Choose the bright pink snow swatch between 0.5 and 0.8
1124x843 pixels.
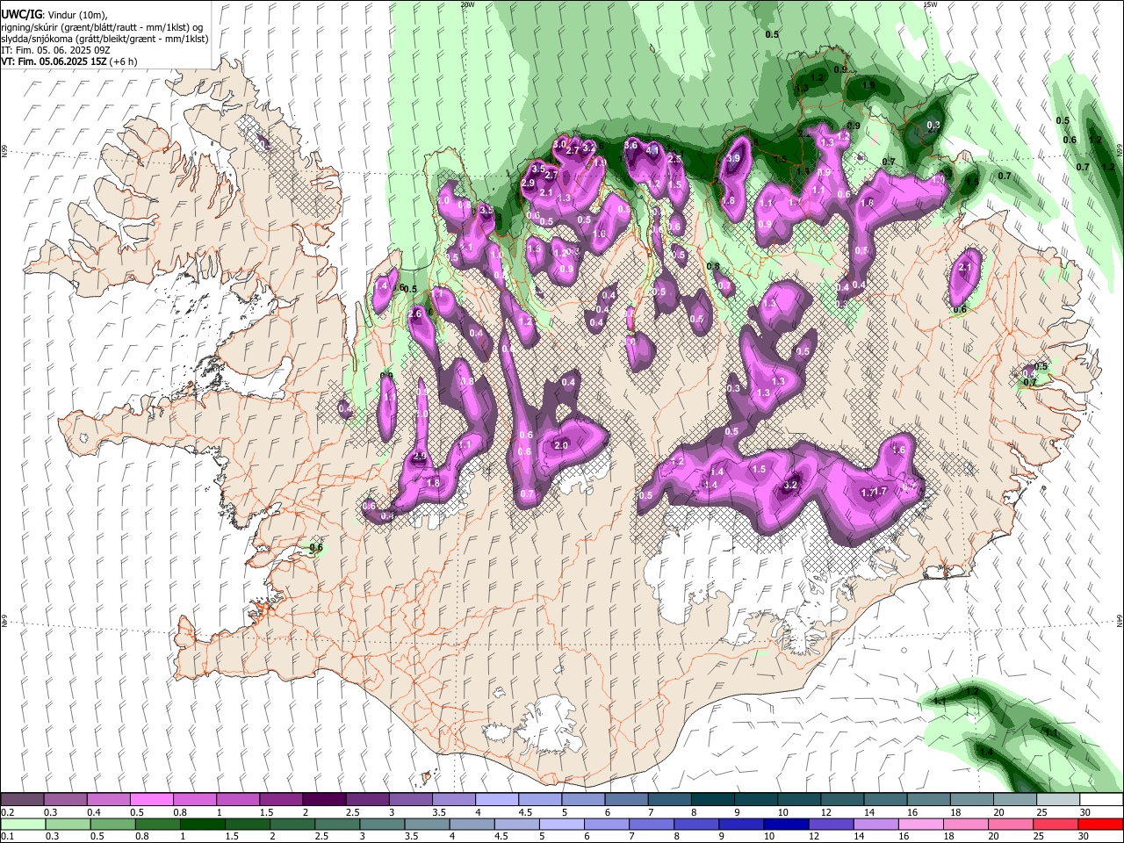click(151, 799)
